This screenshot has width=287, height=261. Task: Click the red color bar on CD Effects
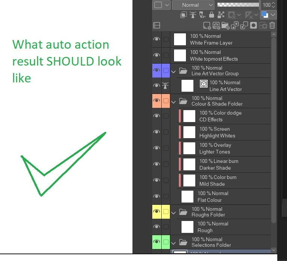tap(180, 116)
